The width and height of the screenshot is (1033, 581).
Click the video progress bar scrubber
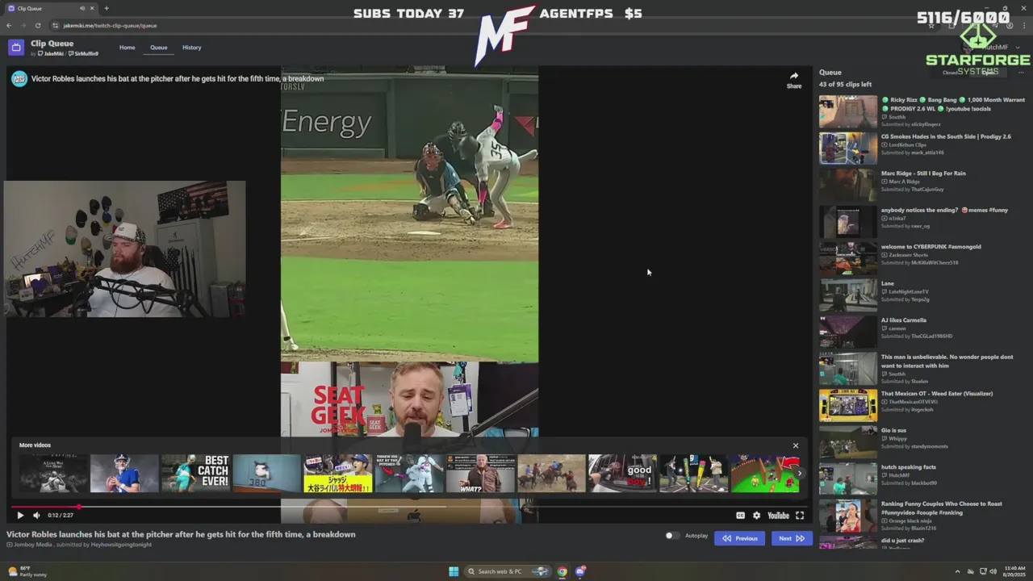[x=79, y=507]
